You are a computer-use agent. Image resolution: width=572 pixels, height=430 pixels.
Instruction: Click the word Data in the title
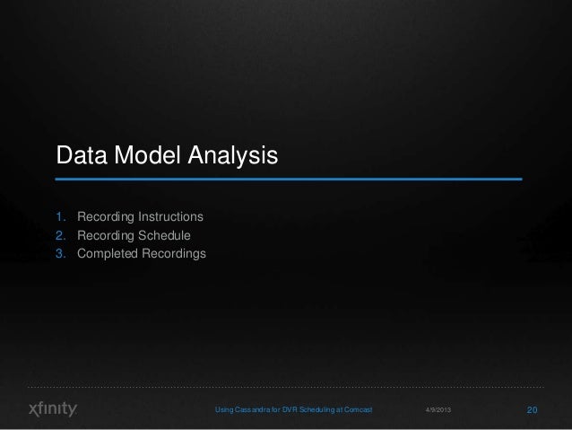coord(82,155)
